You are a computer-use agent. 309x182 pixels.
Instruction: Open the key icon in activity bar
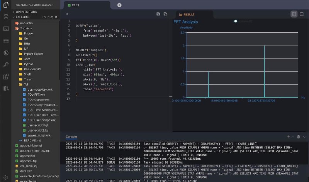pyautogui.click(x=6, y=64)
